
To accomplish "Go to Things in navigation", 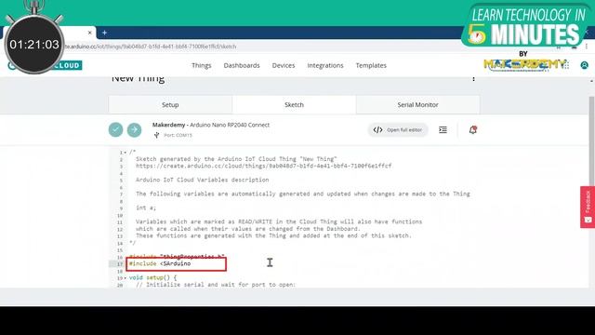I will coord(202,65).
